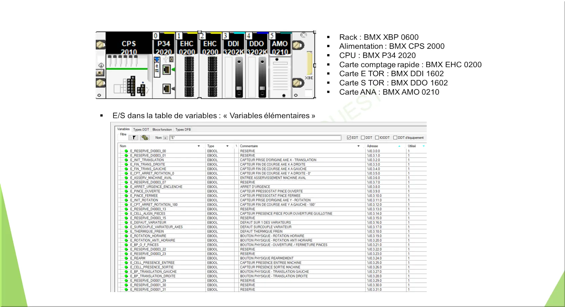Select the CPS 2010 power supply module

[129, 65]
